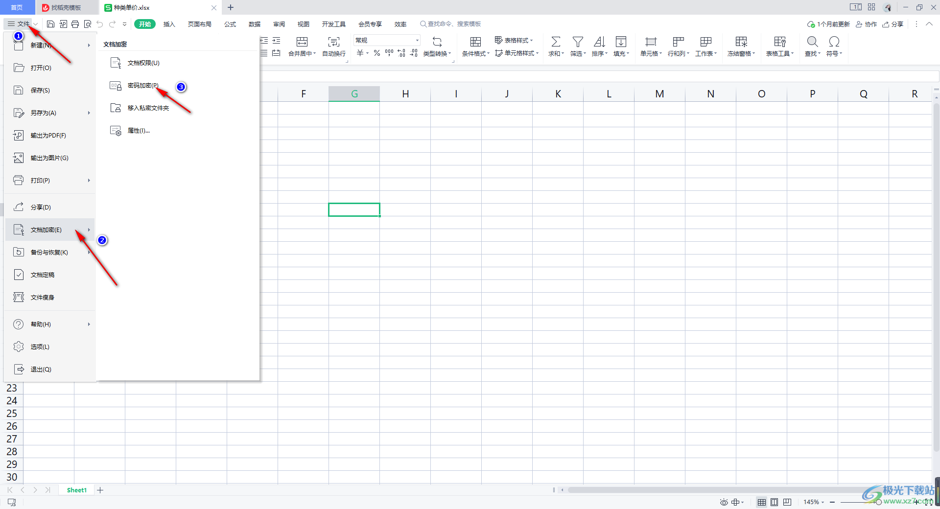
Task: Switch to page layout view in status bar
Action: (x=775, y=502)
